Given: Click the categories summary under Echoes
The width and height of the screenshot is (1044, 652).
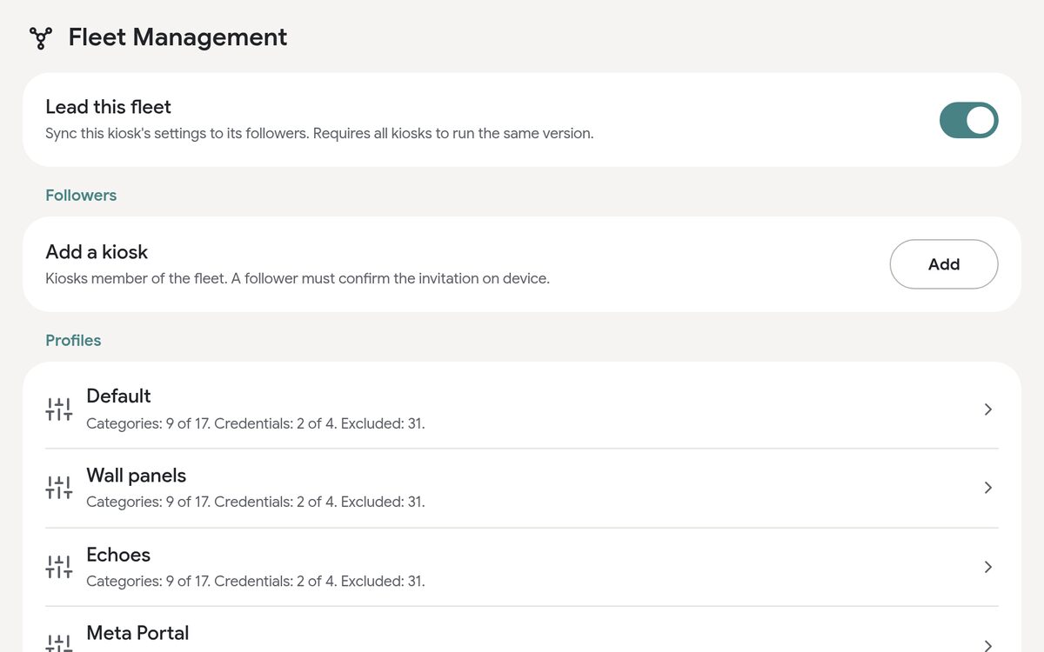Looking at the screenshot, I should [x=256, y=582].
